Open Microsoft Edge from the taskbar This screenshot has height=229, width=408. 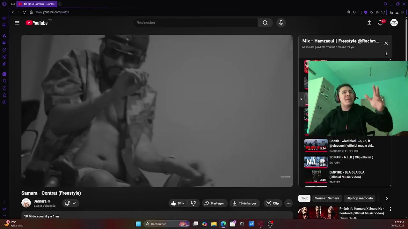[223, 224]
